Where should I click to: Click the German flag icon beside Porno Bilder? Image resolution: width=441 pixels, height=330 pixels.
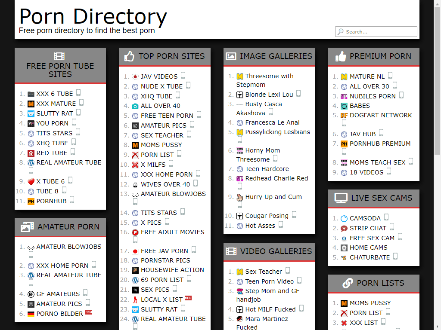click(x=30, y=314)
